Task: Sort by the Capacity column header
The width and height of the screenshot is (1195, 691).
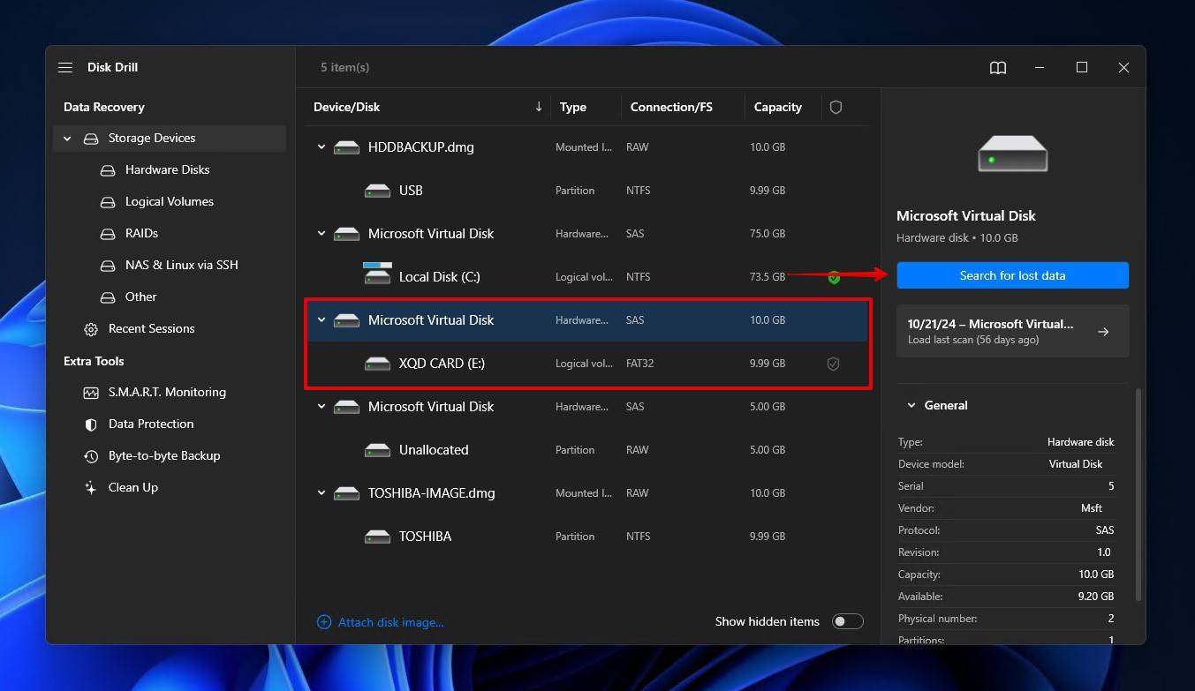Action: [778, 107]
